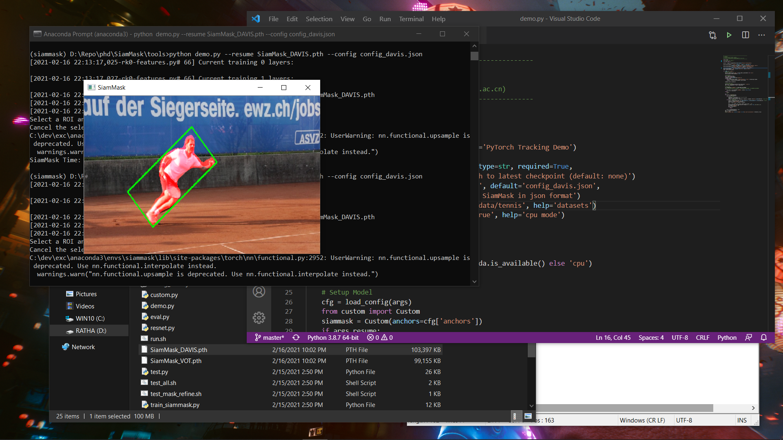Click the Run Python File play icon

(x=729, y=35)
